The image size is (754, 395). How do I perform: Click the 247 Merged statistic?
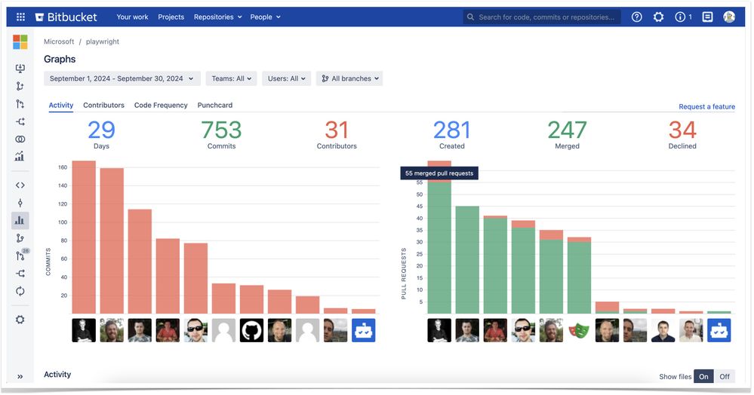[x=568, y=134]
